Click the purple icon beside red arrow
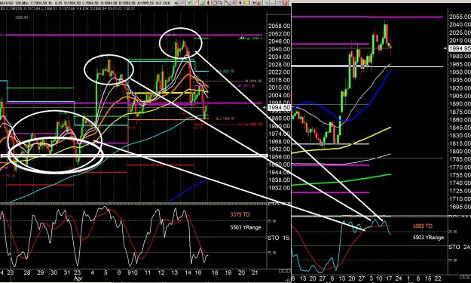471x283 pixels. [x=234, y=3]
